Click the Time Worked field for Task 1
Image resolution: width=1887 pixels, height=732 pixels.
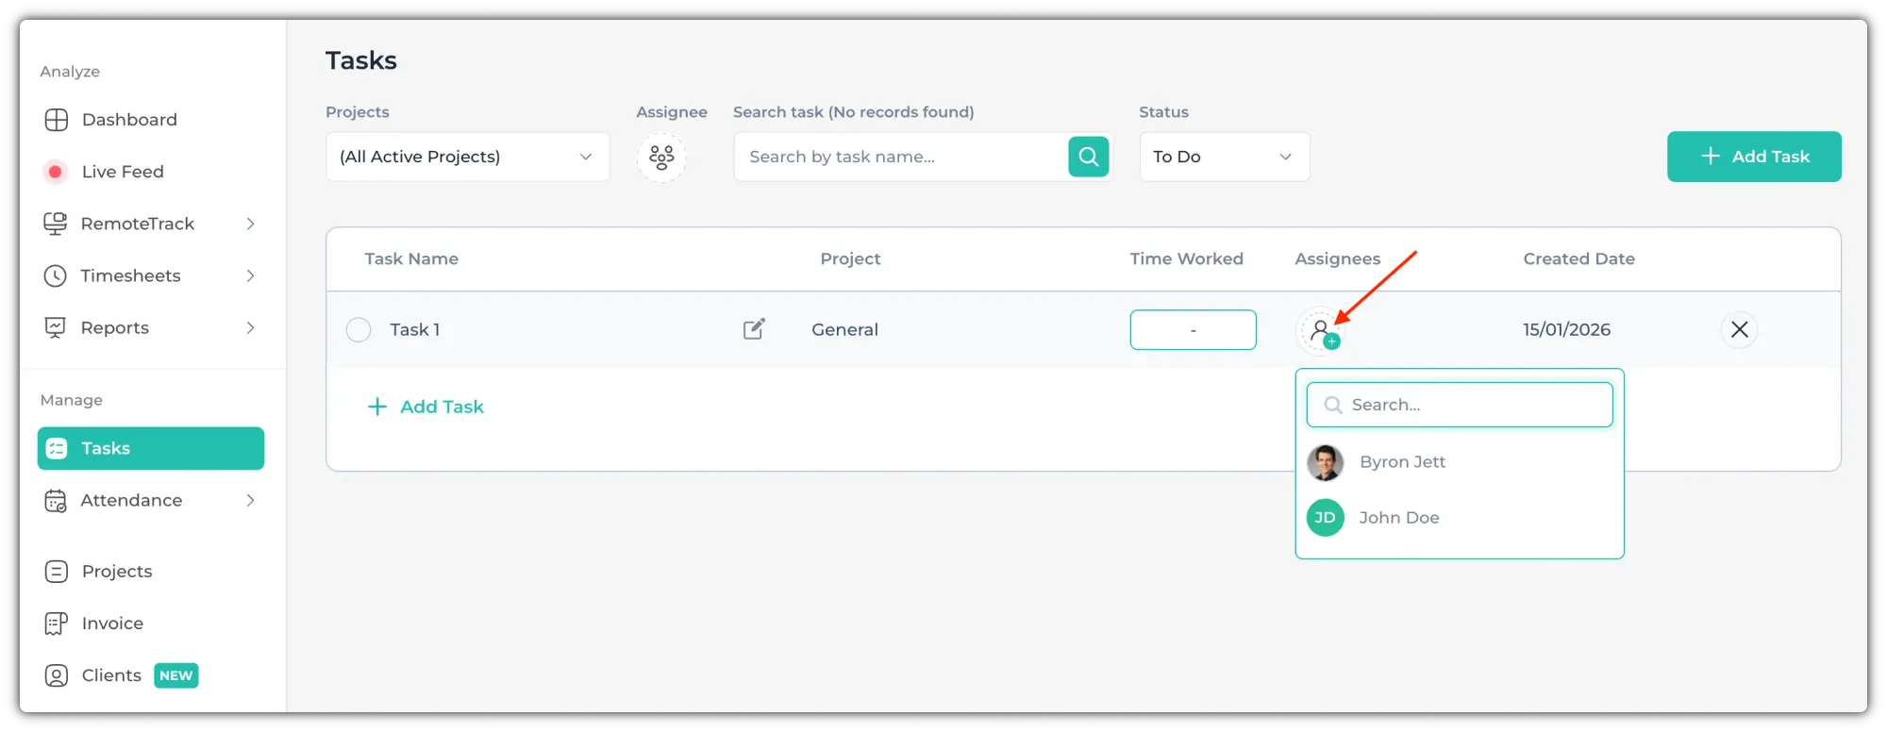(1193, 330)
